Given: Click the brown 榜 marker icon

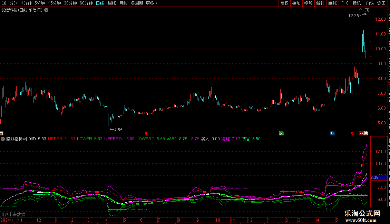Looking at the screenshot, I should [365, 133].
